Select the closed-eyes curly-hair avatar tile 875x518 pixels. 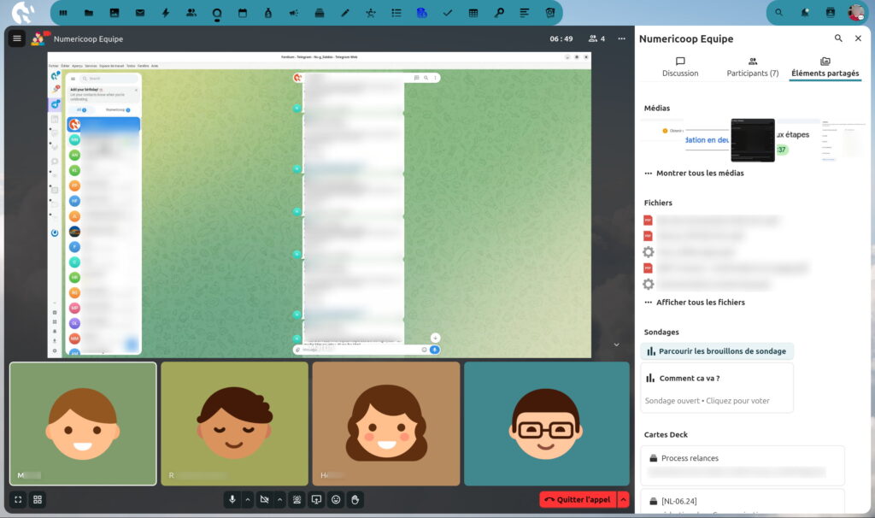(234, 424)
